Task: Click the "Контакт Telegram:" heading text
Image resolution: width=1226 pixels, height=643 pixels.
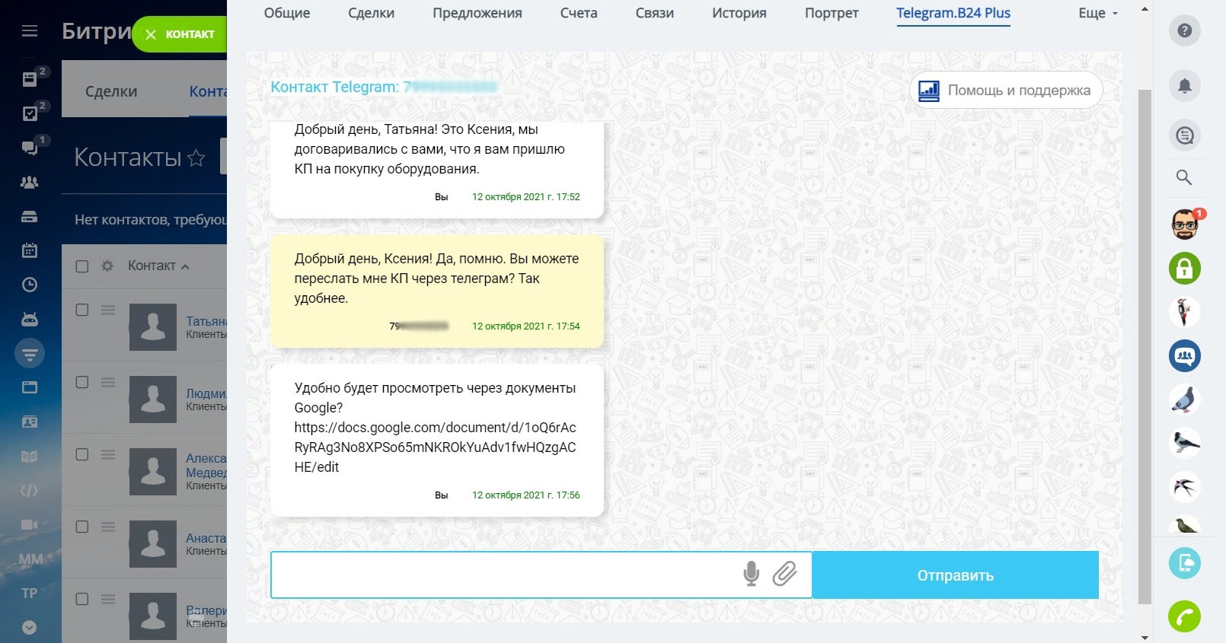Action: click(x=335, y=87)
